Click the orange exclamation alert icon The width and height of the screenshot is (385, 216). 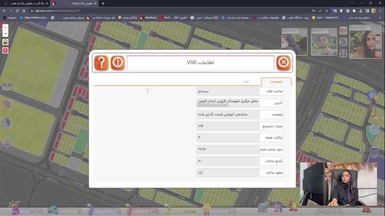point(118,63)
